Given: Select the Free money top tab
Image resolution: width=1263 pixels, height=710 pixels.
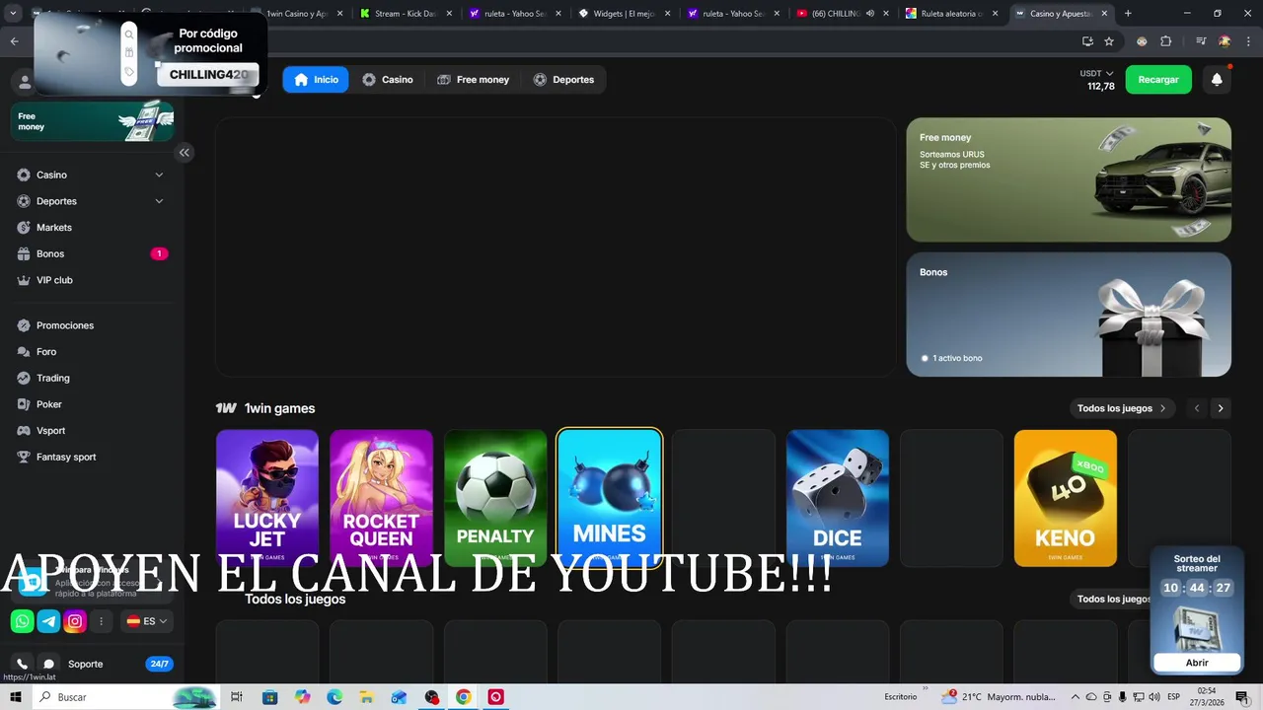Looking at the screenshot, I should pyautogui.click(x=474, y=80).
